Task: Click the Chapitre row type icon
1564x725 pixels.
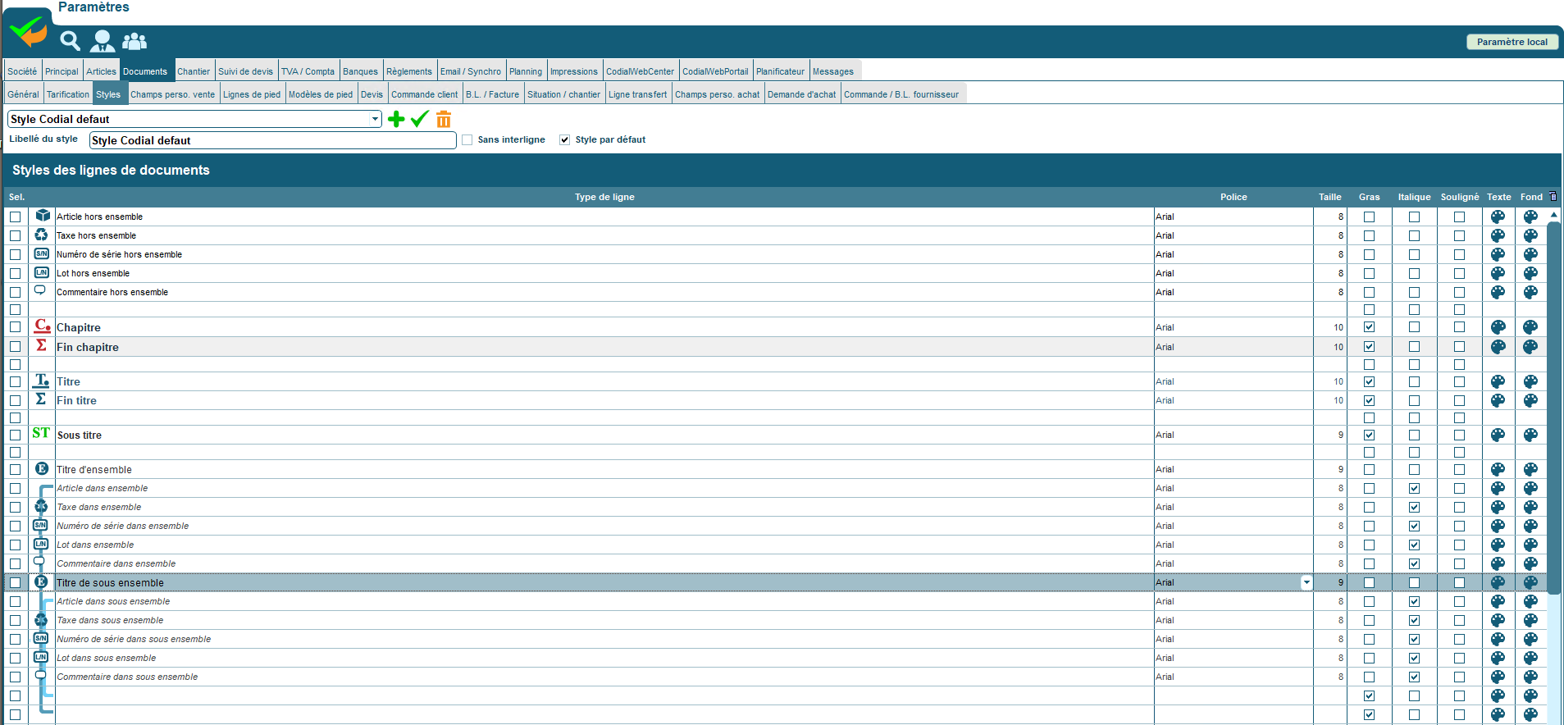Action: coord(42,326)
